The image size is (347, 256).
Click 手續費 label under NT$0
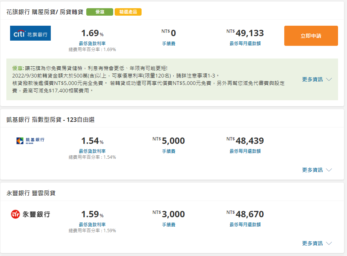[x=168, y=44]
